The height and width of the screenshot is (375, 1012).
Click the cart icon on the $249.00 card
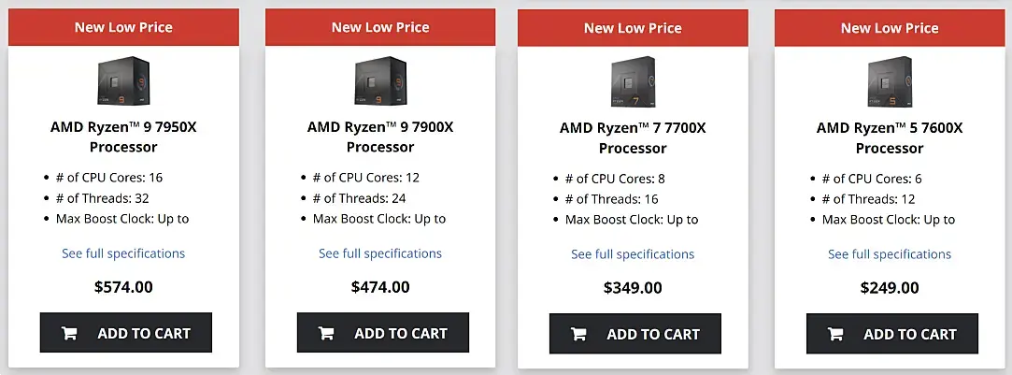pyautogui.click(x=835, y=334)
